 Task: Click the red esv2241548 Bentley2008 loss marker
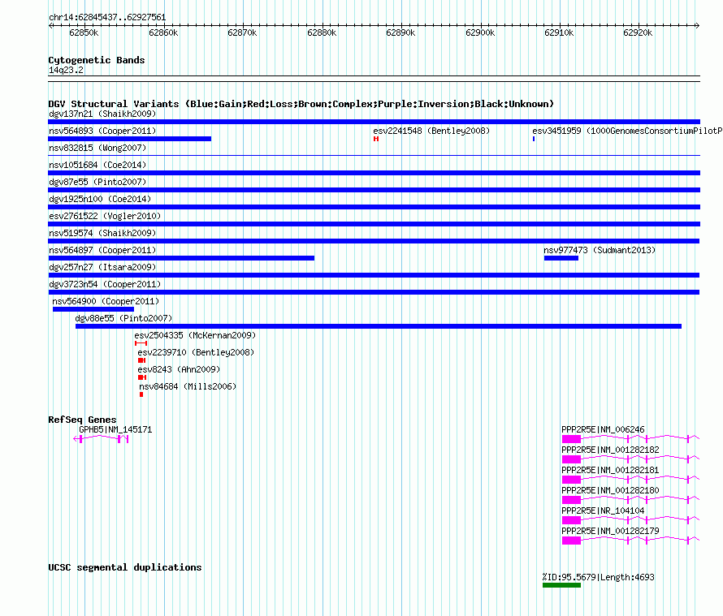376,139
